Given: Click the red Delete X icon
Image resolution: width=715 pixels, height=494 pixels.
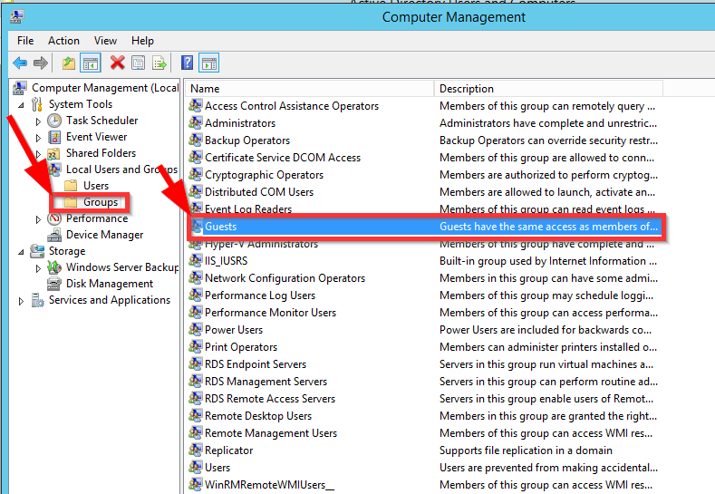Looking at the screenshot, I should point(117,63).
